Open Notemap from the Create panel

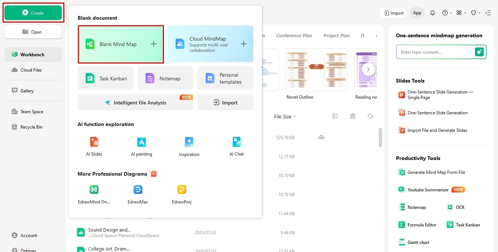[x=165, y=78]
